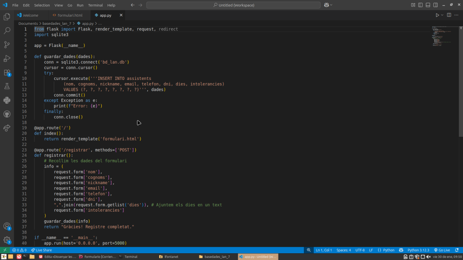The width and height of the screenshot is (463, 260).
Task: Open the Terminal menu
Action: 95,5
